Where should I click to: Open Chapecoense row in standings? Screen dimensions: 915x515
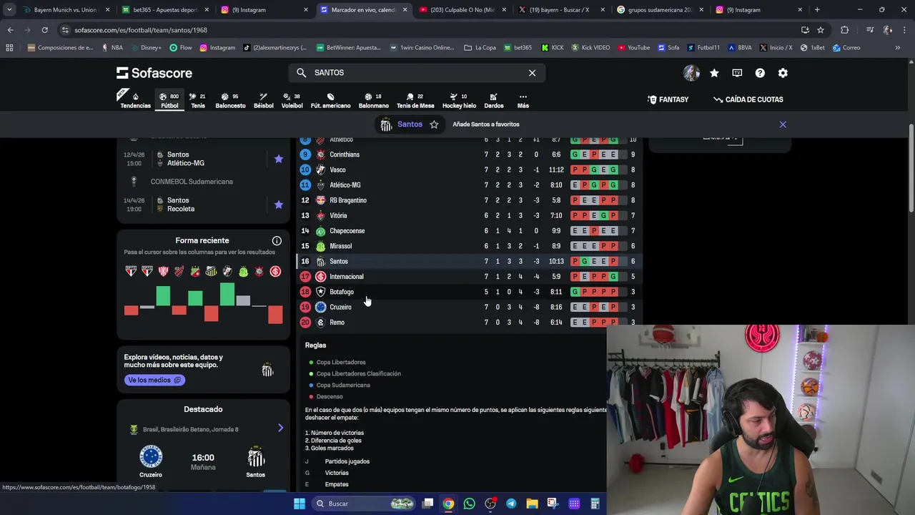[468, 231]
